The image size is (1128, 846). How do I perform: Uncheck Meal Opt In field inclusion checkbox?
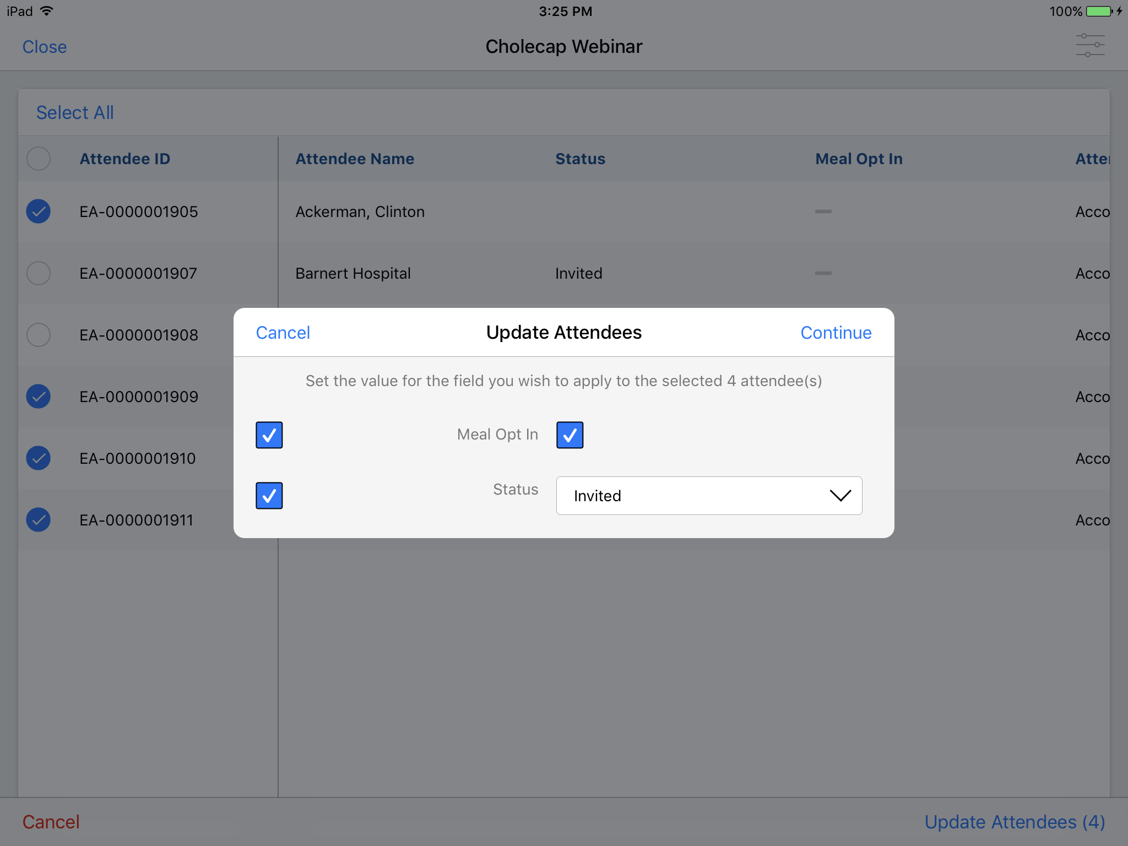pyautogui.click(x=269, y=435)
